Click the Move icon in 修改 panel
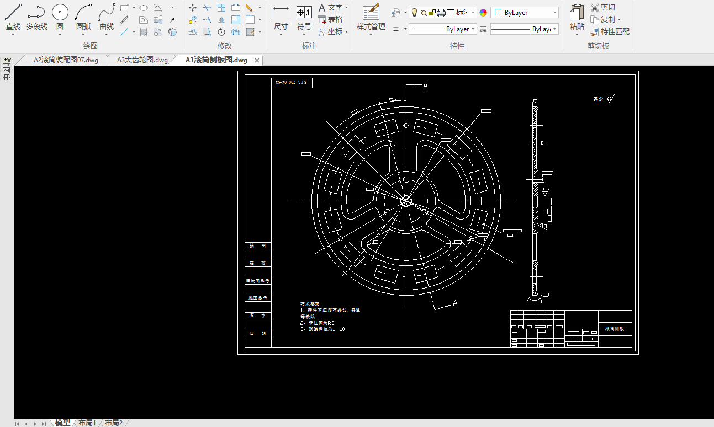 (x=193, y=8)
